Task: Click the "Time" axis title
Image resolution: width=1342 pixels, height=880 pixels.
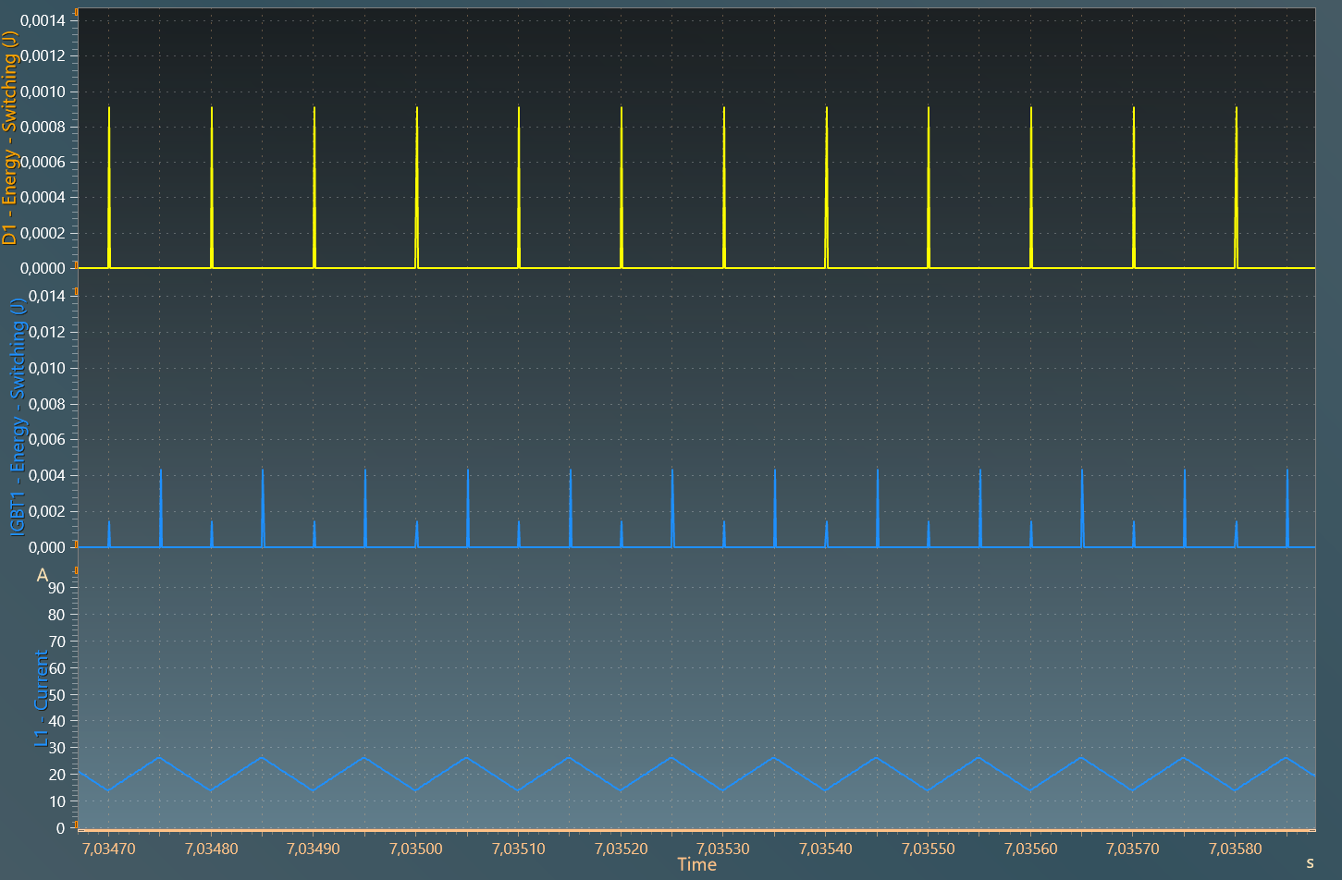Action: coord(696,865)
